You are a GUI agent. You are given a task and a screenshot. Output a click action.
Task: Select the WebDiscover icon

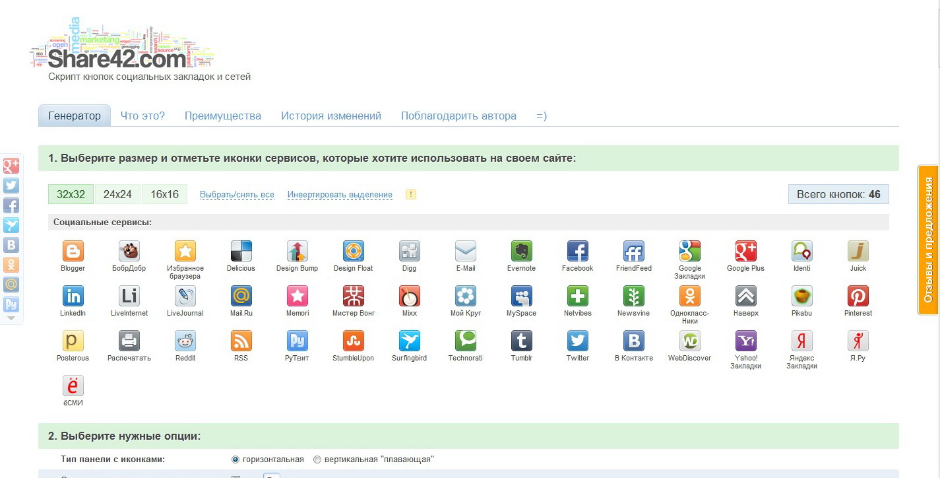pos(690,341)
